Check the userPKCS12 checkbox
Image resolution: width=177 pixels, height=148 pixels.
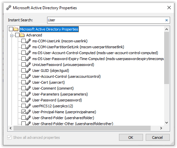pos(23,106)
